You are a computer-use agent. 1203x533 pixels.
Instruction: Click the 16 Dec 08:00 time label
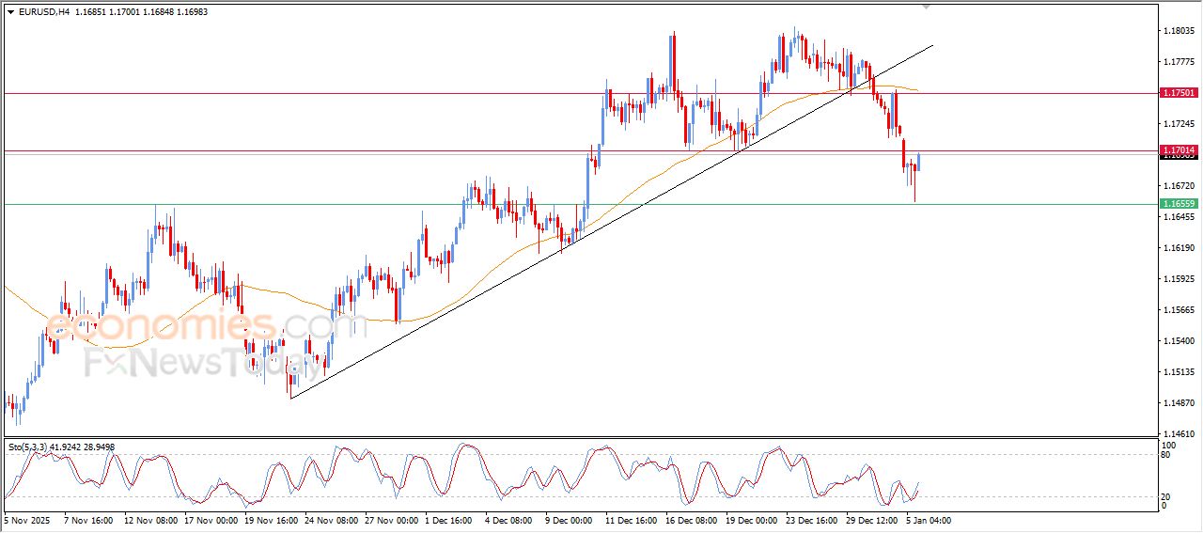[x=693, y=519]
